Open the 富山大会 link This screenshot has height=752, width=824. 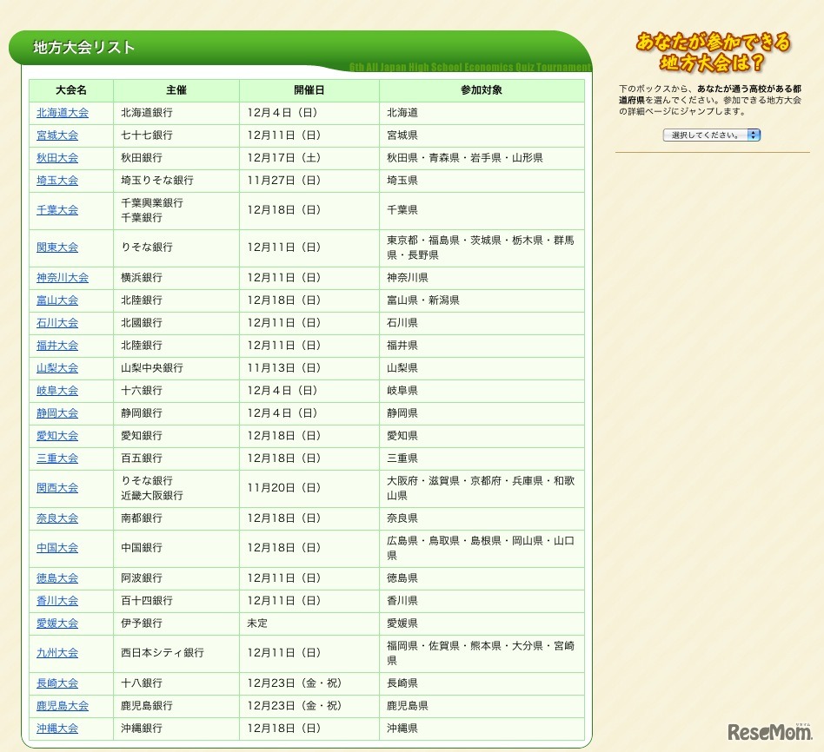point(57,300)
